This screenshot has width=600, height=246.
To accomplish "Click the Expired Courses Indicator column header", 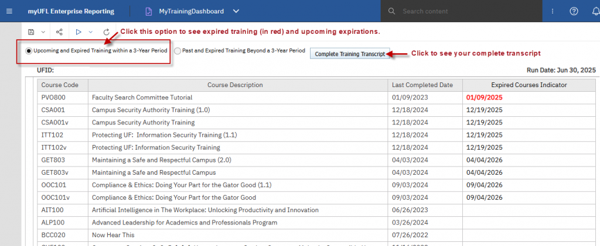I will point(529,85).
